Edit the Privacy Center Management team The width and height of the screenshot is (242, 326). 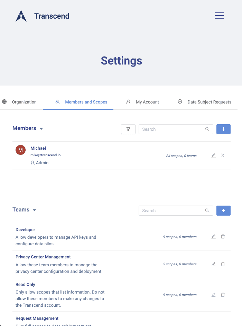[x=213, y=264]
